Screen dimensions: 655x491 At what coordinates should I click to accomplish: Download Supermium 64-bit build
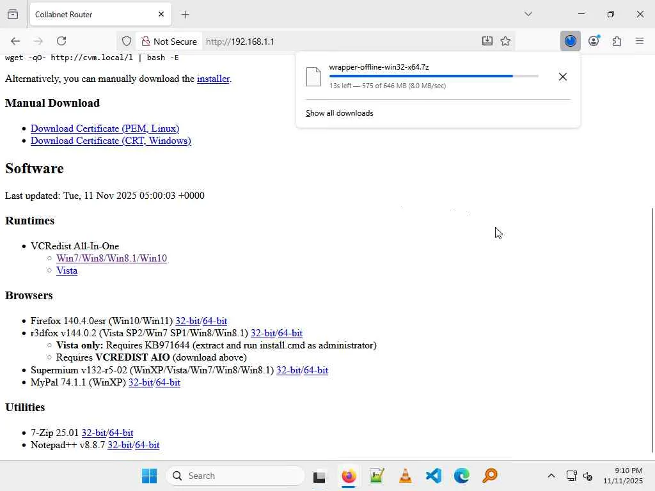pos(316,370)
